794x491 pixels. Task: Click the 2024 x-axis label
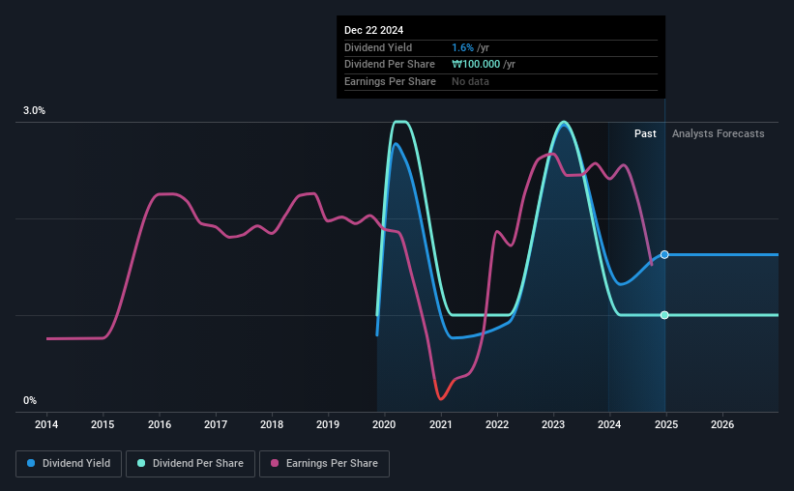(609, 424)
